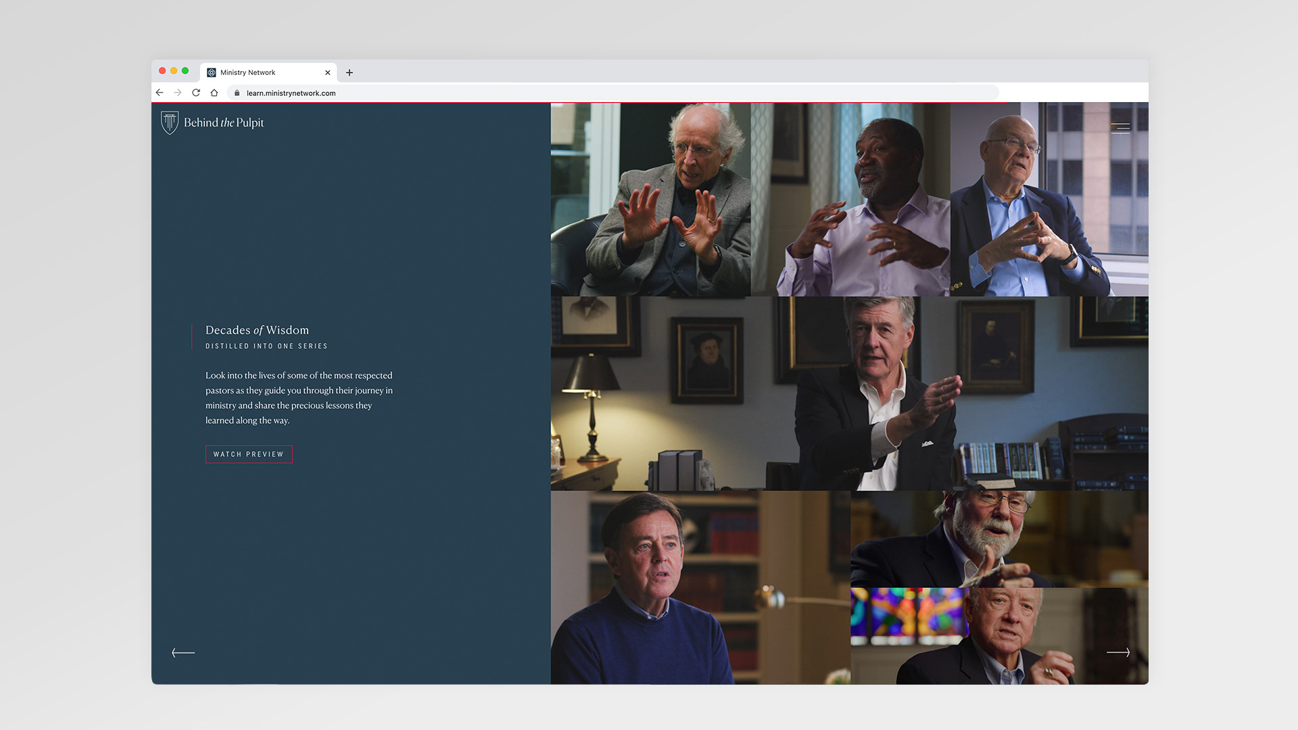Screen dimensions: 1298x730
Task: Go to next slide with right arrow
Action: point(1118,652)
